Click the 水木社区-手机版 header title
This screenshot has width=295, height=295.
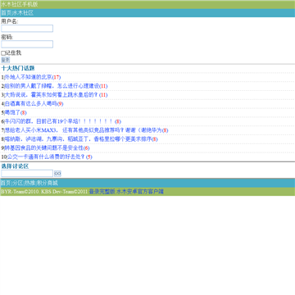20,4
